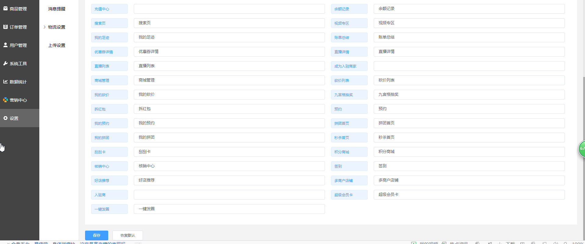Click the 余额记录 name input field
Screen dimensions: 585x244
click(469, 9)
